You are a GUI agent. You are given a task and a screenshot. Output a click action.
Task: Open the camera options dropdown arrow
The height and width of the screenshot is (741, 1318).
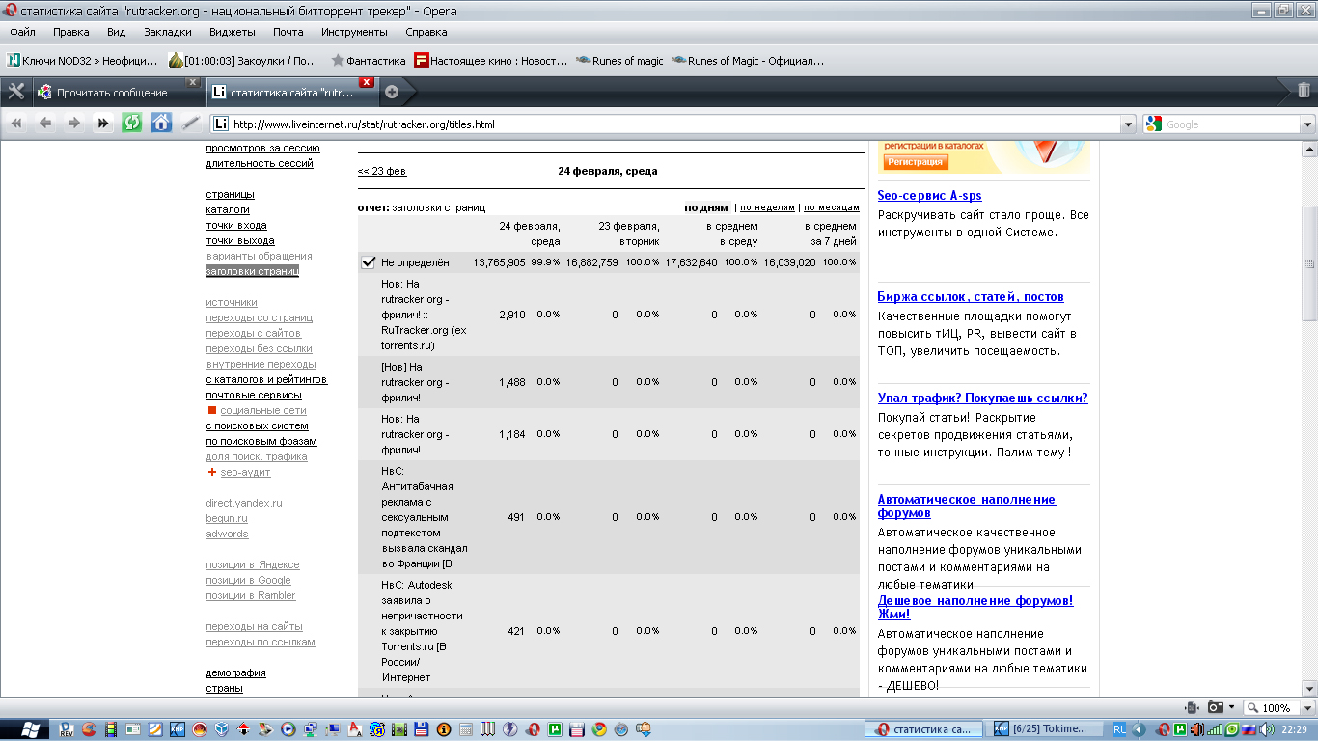(x=1232, y=708)
